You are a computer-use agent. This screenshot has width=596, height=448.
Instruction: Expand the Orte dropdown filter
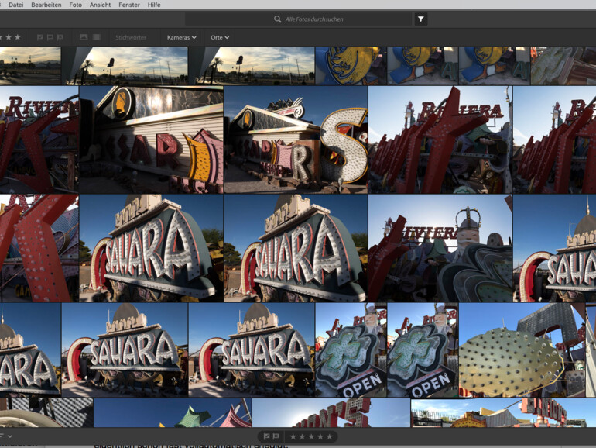coord(220,37)
